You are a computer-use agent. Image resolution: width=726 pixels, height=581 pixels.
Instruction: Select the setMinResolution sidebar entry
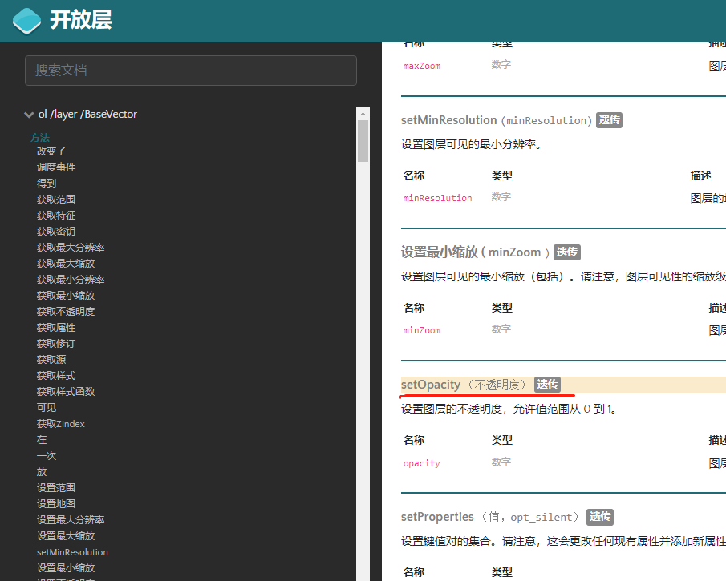[72, 552]
